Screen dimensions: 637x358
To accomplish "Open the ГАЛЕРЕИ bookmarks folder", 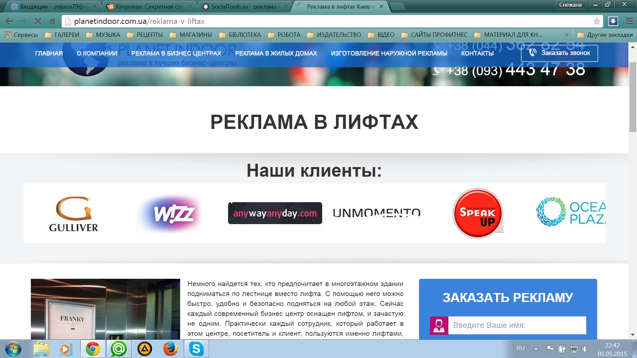I will click(x=62, y=35).
